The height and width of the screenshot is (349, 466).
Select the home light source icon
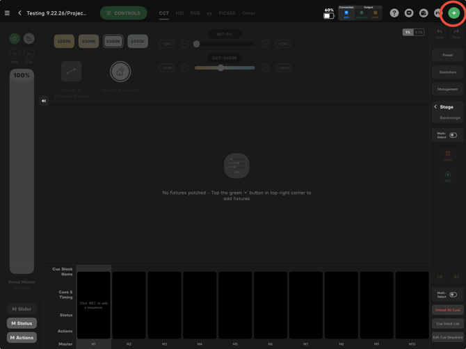[x=120, y=72]
